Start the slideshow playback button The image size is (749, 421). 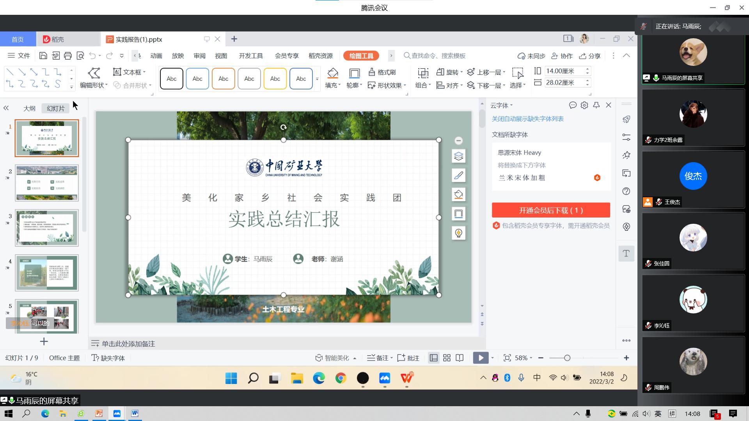481,357
